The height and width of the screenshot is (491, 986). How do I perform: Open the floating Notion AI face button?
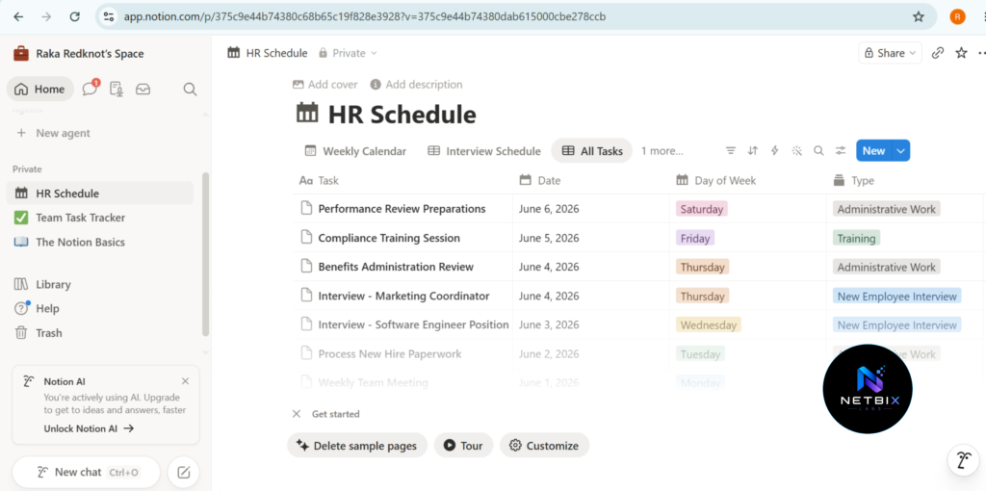tap(963, 460)
